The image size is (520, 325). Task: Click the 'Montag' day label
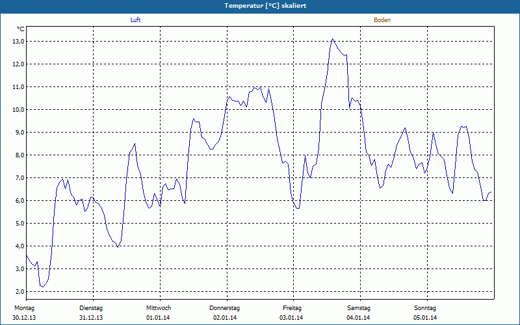(24, 308)
